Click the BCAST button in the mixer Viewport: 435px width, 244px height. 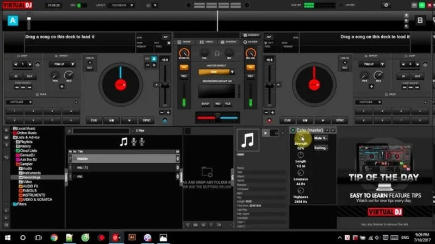(x=206, y=104)
